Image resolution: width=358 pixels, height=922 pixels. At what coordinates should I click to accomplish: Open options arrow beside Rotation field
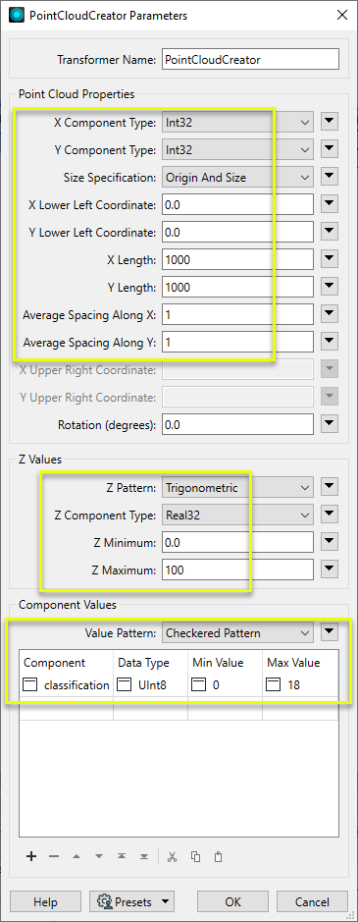pos(330,424)
